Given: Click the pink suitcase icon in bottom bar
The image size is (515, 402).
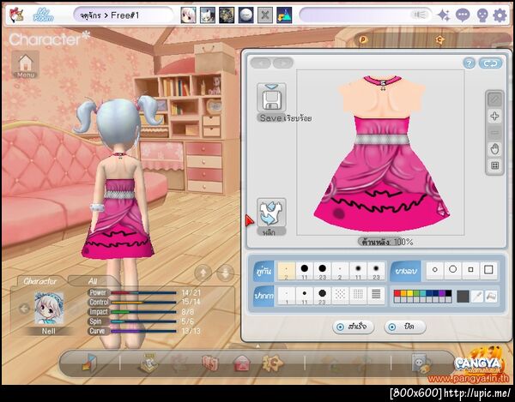Looking at the screenshot, I should point(210,363).
